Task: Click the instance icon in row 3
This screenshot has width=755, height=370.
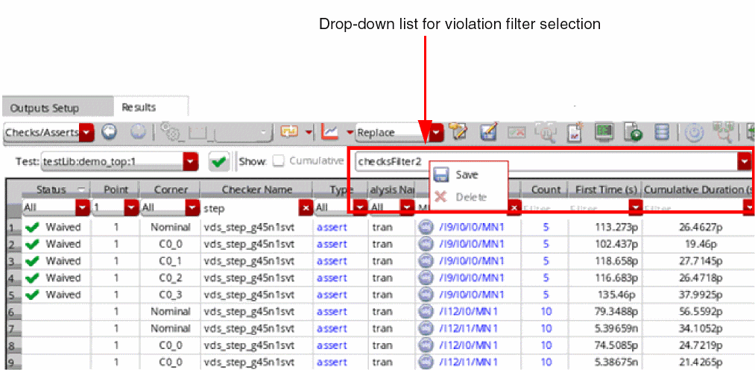Action: 424,260
